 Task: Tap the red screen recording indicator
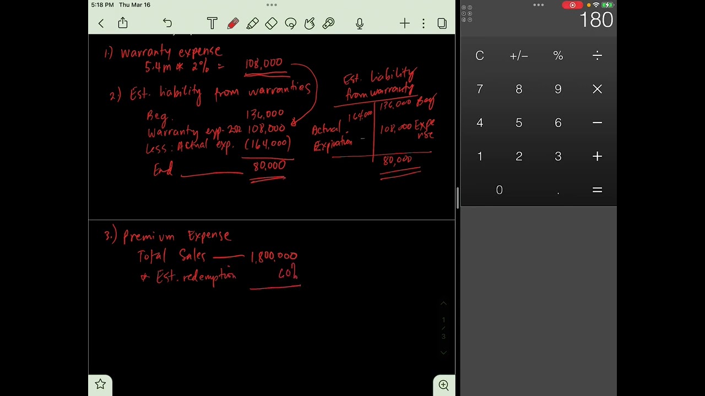pos(573,5)
